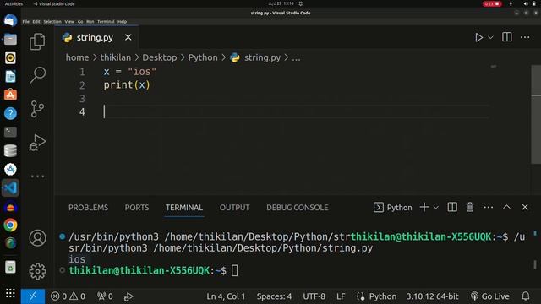
Task: Split the editor to the right
Action: pyautogui.click(x=507, y=37)
